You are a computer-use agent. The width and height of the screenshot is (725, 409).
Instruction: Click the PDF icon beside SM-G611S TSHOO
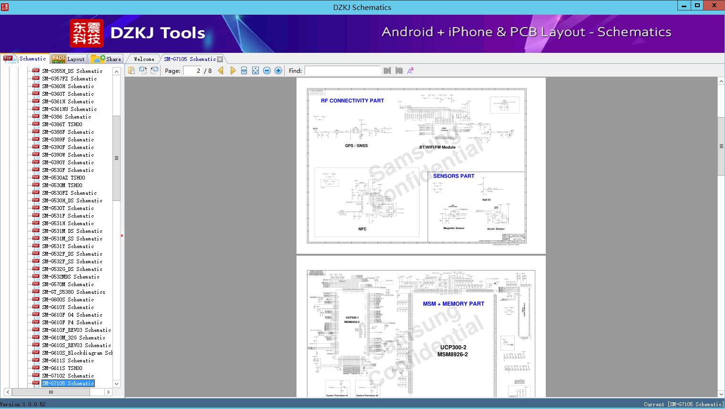click(36, 368)
